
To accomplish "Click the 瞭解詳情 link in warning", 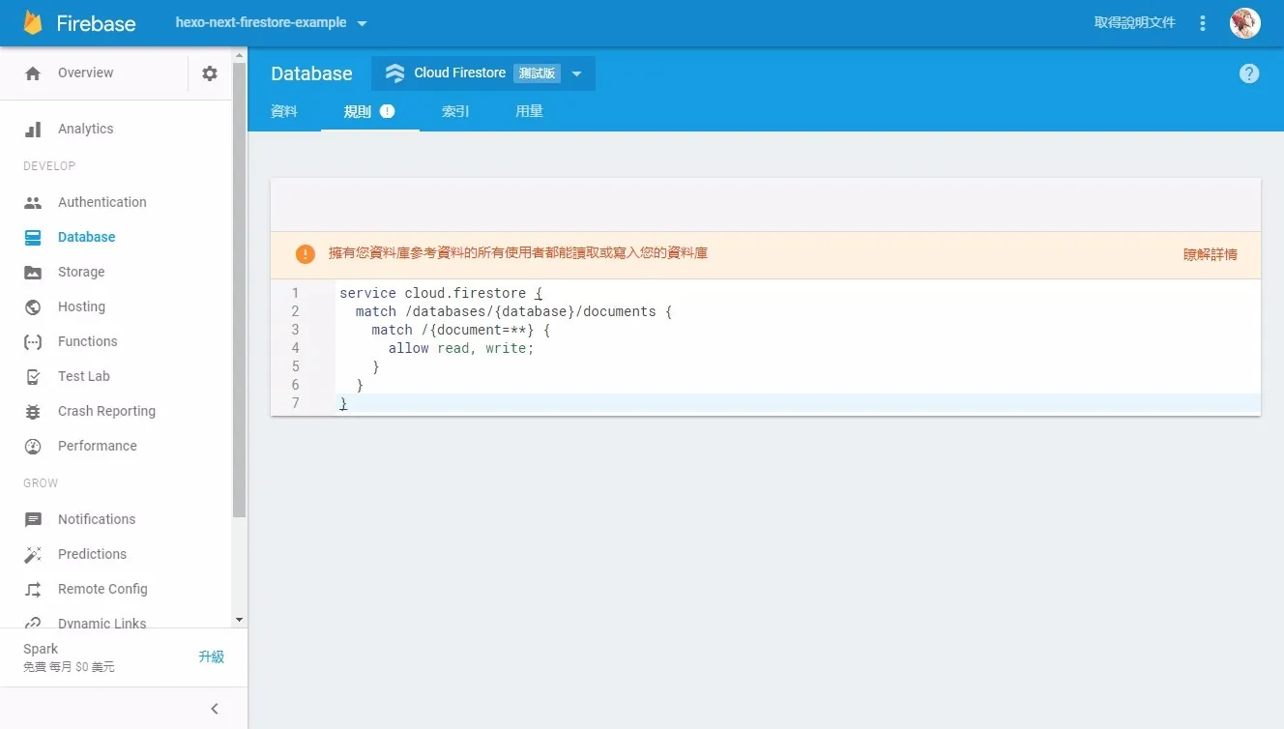I will point(1210,254).
